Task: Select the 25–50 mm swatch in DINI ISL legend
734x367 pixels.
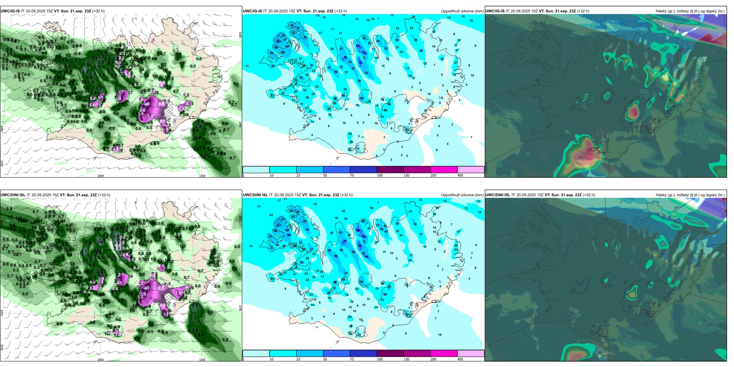Action: point(310,353)
